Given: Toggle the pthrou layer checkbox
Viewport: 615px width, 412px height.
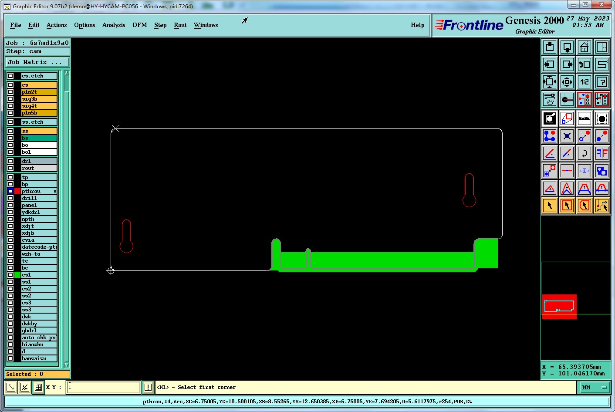Looking at the screenshot, I should point(10,191).
